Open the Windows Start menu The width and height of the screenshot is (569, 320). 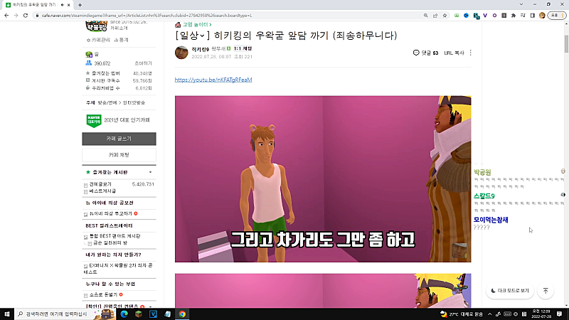[7, 314]
